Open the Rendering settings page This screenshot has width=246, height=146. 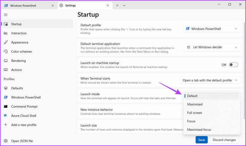coord(37,61)
